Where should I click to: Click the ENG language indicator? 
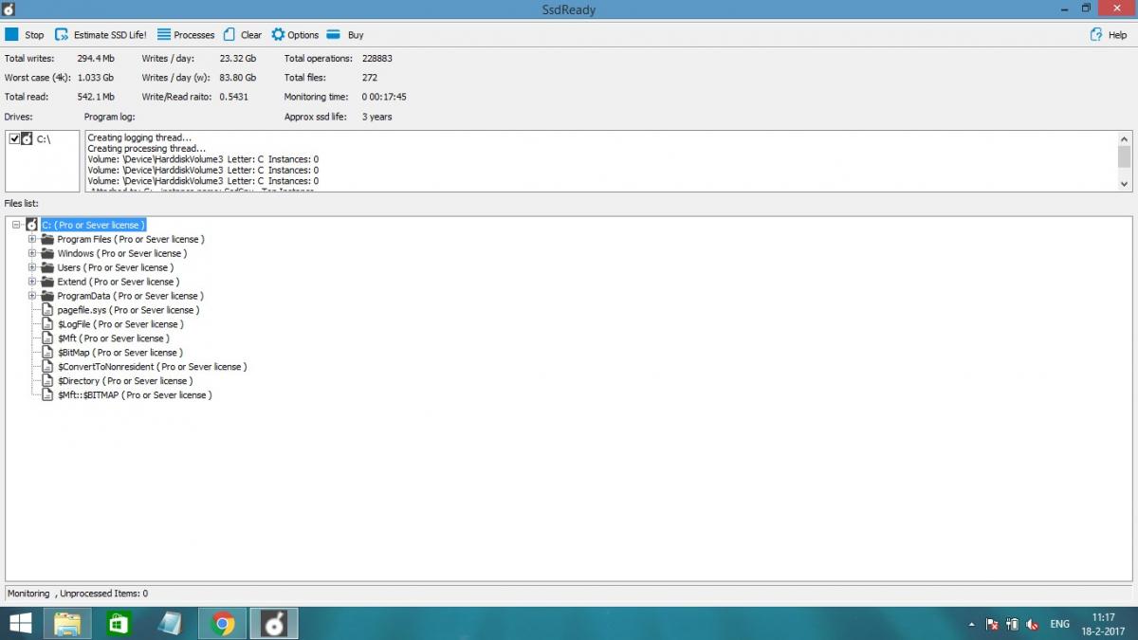pos(1060,624)
